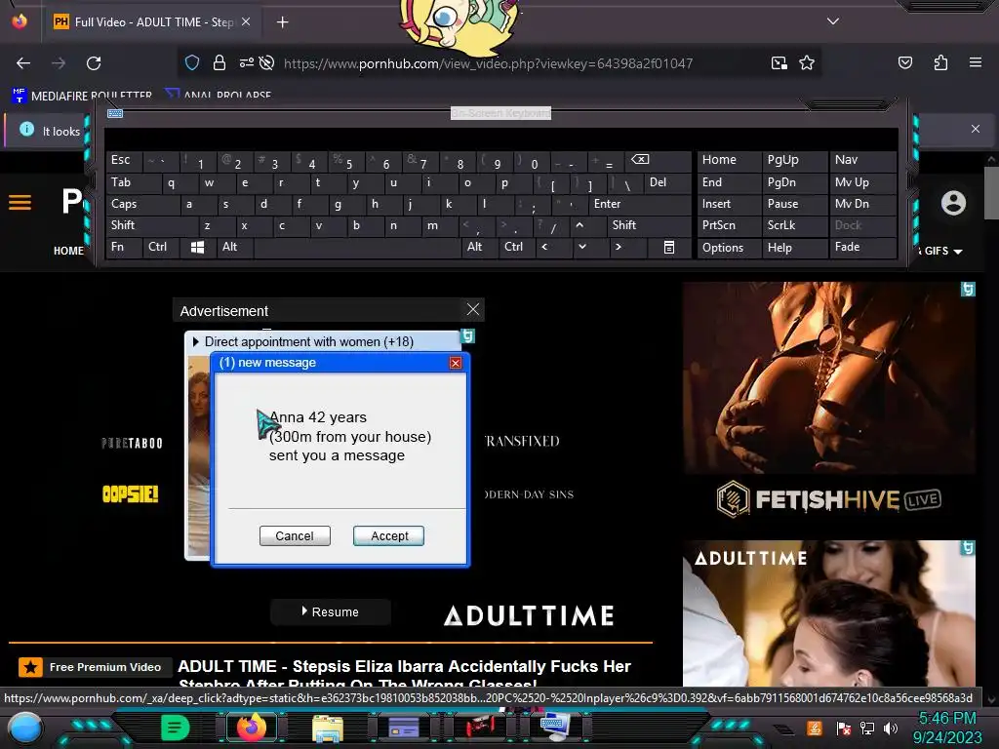Open the green notes app on taskbar
Screen dimensions: 999x749
176,728
